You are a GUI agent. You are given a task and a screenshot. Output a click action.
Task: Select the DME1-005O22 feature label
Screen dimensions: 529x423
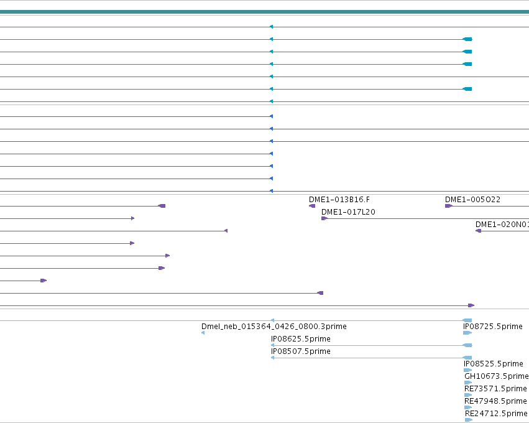coord(472,200)
